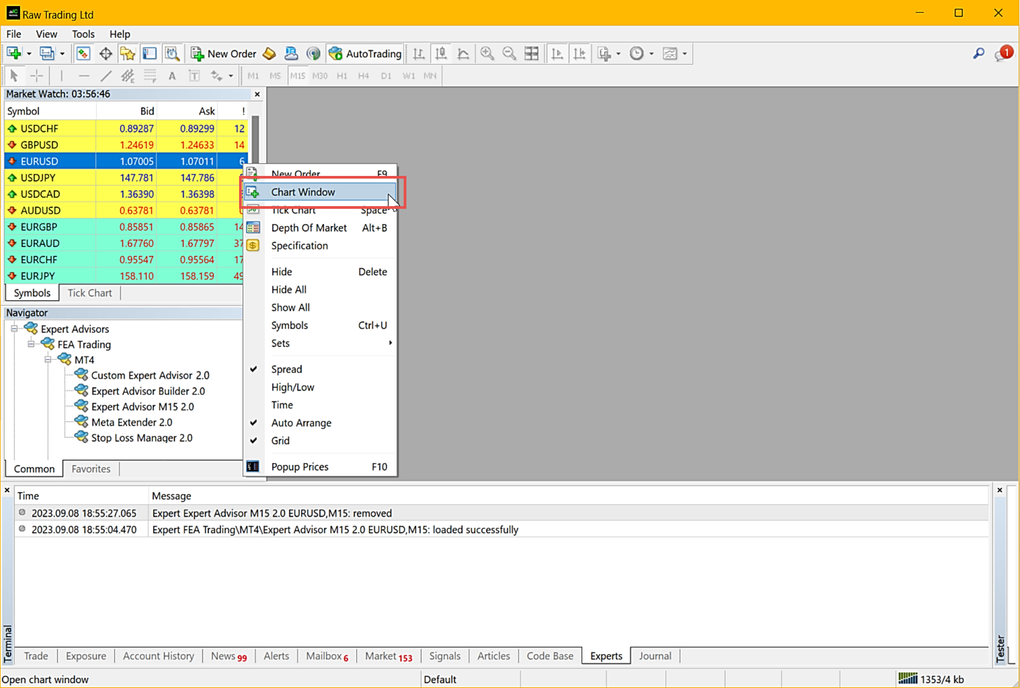This screenshot has width=1020, height=688.
Task: Toggle the Chart Shift icon
Action: point(580,53)
